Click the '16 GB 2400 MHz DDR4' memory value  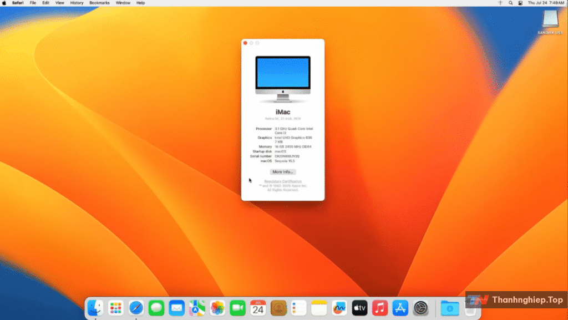293,147
